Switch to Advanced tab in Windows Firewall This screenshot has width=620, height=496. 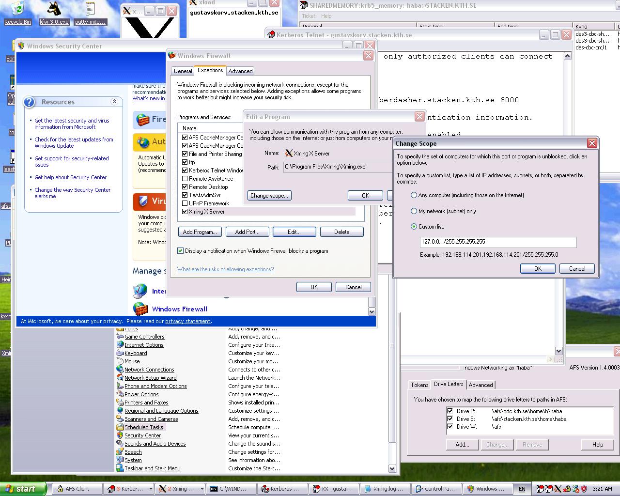(240, 71)
